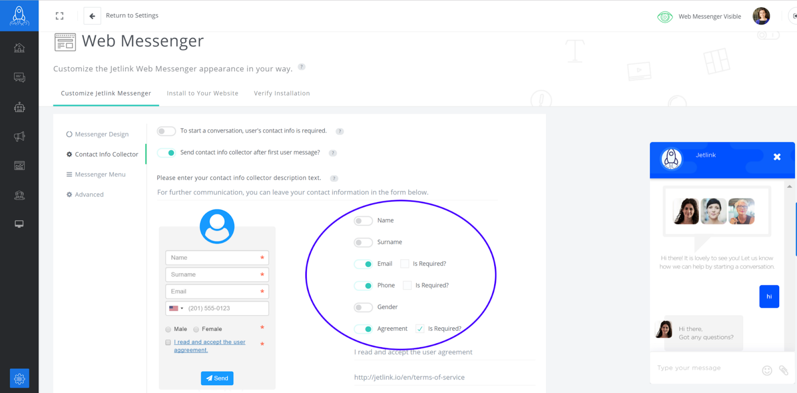Open the I read and accept agreement link
The image size is (797, 393).
point(209,346)
